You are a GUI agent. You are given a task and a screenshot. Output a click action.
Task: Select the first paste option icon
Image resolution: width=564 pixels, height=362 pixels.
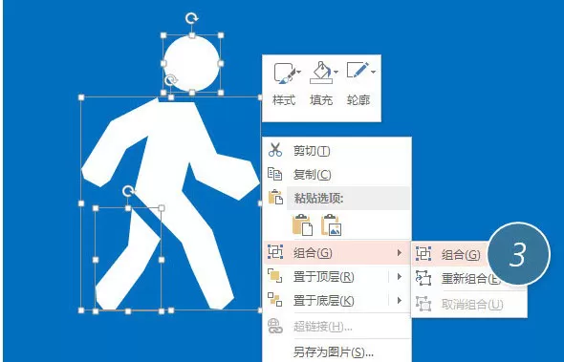(x=302, y=225)
